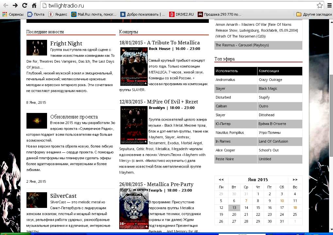333x235 pixels.
Task: Click the address bar with twilightradio.ru
Action: pos(176,6)
